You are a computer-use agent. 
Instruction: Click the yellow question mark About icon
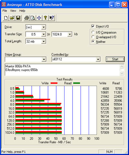(45, 18)
